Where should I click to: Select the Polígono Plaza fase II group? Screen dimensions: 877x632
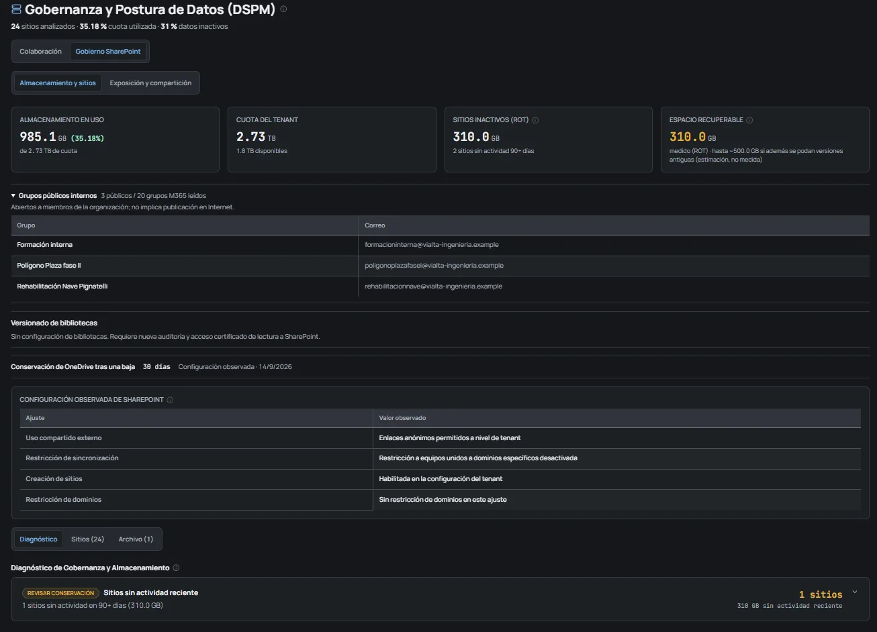point(49,266)
